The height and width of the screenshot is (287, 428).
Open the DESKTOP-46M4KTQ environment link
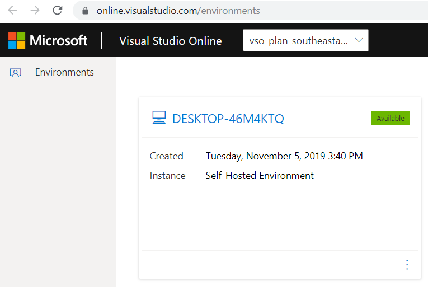point(228,119)
